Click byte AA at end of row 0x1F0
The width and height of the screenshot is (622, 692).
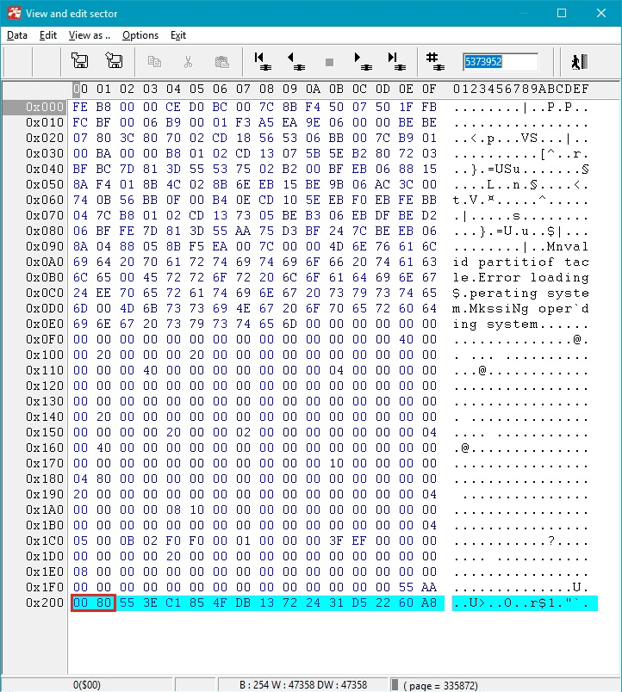pyautogui.click(x=429, y=587)
